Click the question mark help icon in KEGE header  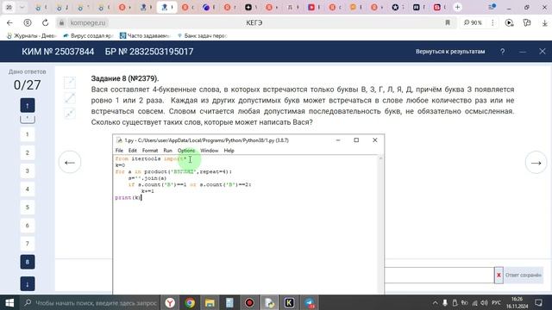(x=502, y=52)
